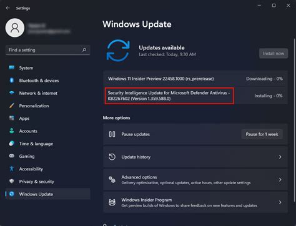Click the Windows Insider cat icon
296x226 pixels.
point(112,202)
